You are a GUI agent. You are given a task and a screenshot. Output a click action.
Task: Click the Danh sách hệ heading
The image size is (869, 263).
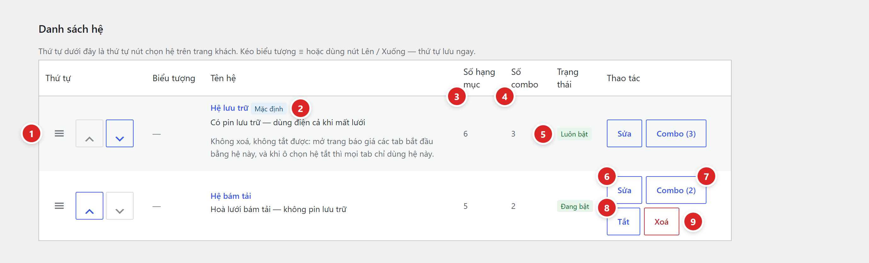pos(71,29)
